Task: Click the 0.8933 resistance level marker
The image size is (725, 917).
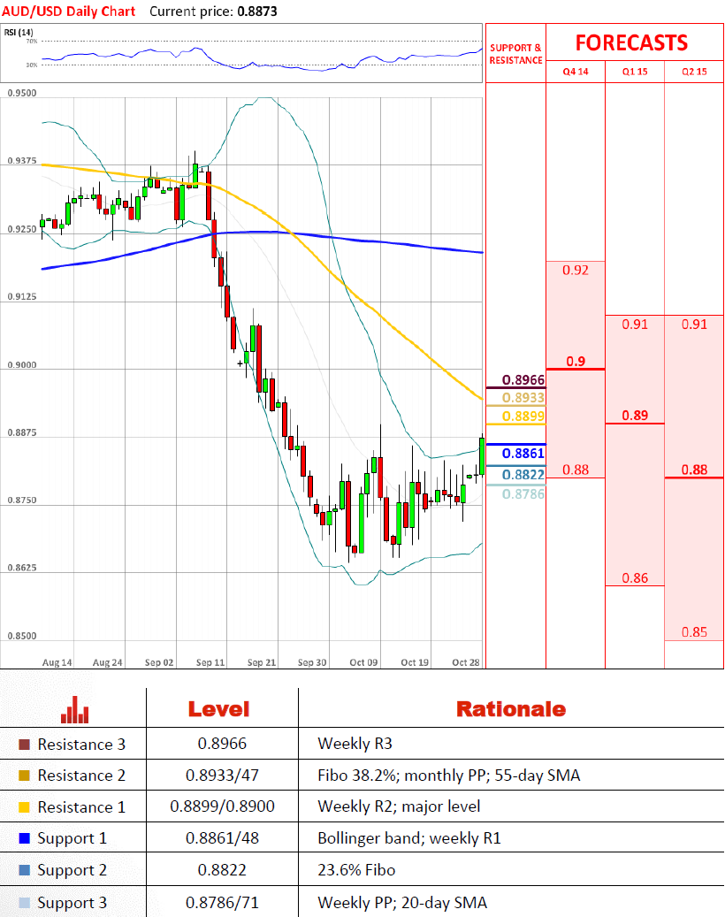Action: pyautogui.click(x=523, y=398)
